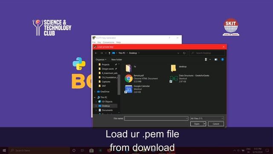Click the File name input field

156,118
